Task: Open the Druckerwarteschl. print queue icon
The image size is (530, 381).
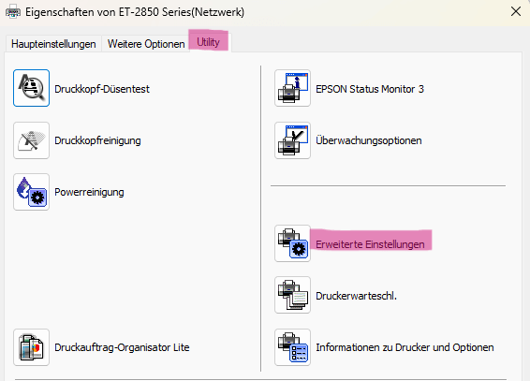Action: pos(293,295)
